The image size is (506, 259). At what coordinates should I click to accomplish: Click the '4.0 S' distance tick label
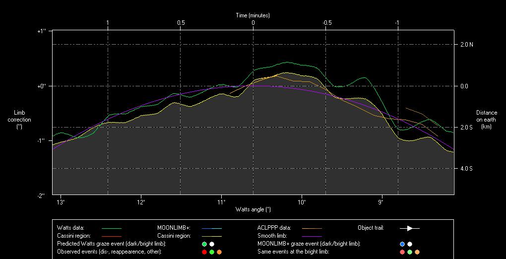[466, 169]
